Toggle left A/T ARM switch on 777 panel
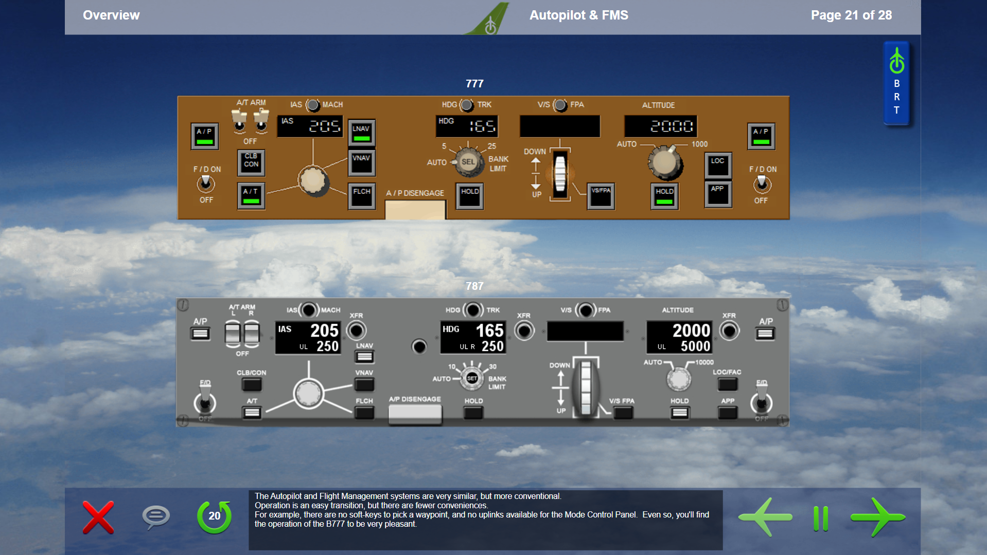Screen dimensions: 987x555 pyautogui.click(x=239, y=121)
